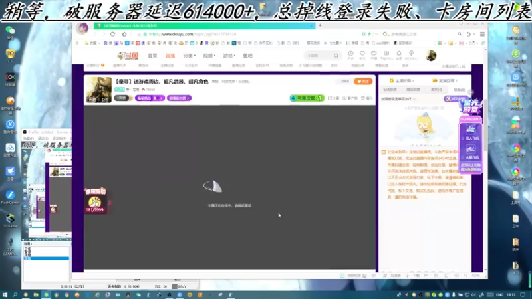Image resolution: width=532 pixels, height=299 pixels.
Task: Open a new browser tab with plus
Action: [320, 25]
